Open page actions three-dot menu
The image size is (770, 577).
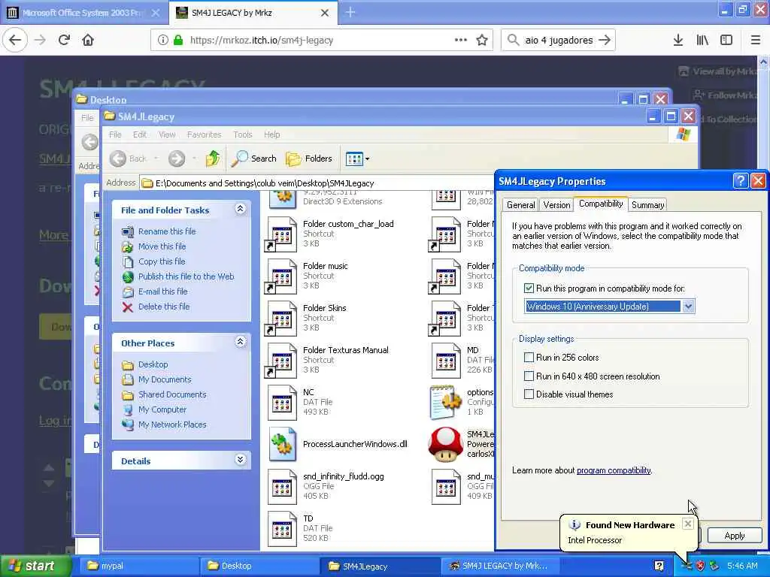461,40
